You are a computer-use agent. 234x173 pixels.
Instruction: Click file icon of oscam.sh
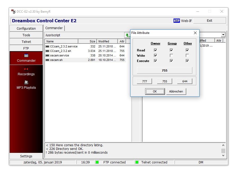(x=47, y=60)
